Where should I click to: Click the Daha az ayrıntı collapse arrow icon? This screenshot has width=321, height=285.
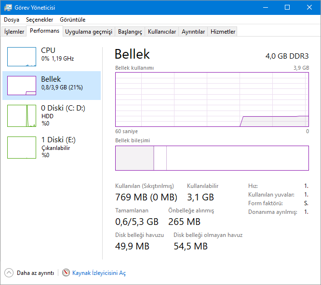click(9, 273)
